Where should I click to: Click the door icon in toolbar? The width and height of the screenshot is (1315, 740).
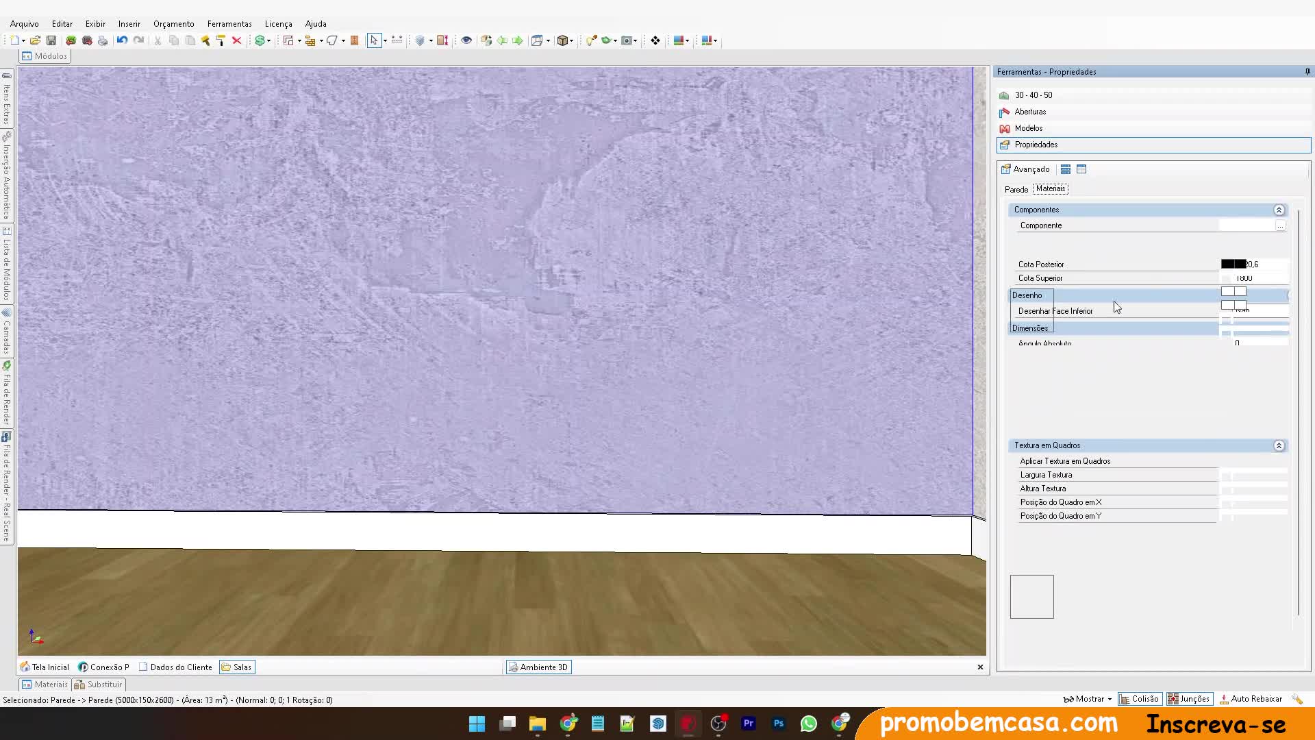click(355, 40)
